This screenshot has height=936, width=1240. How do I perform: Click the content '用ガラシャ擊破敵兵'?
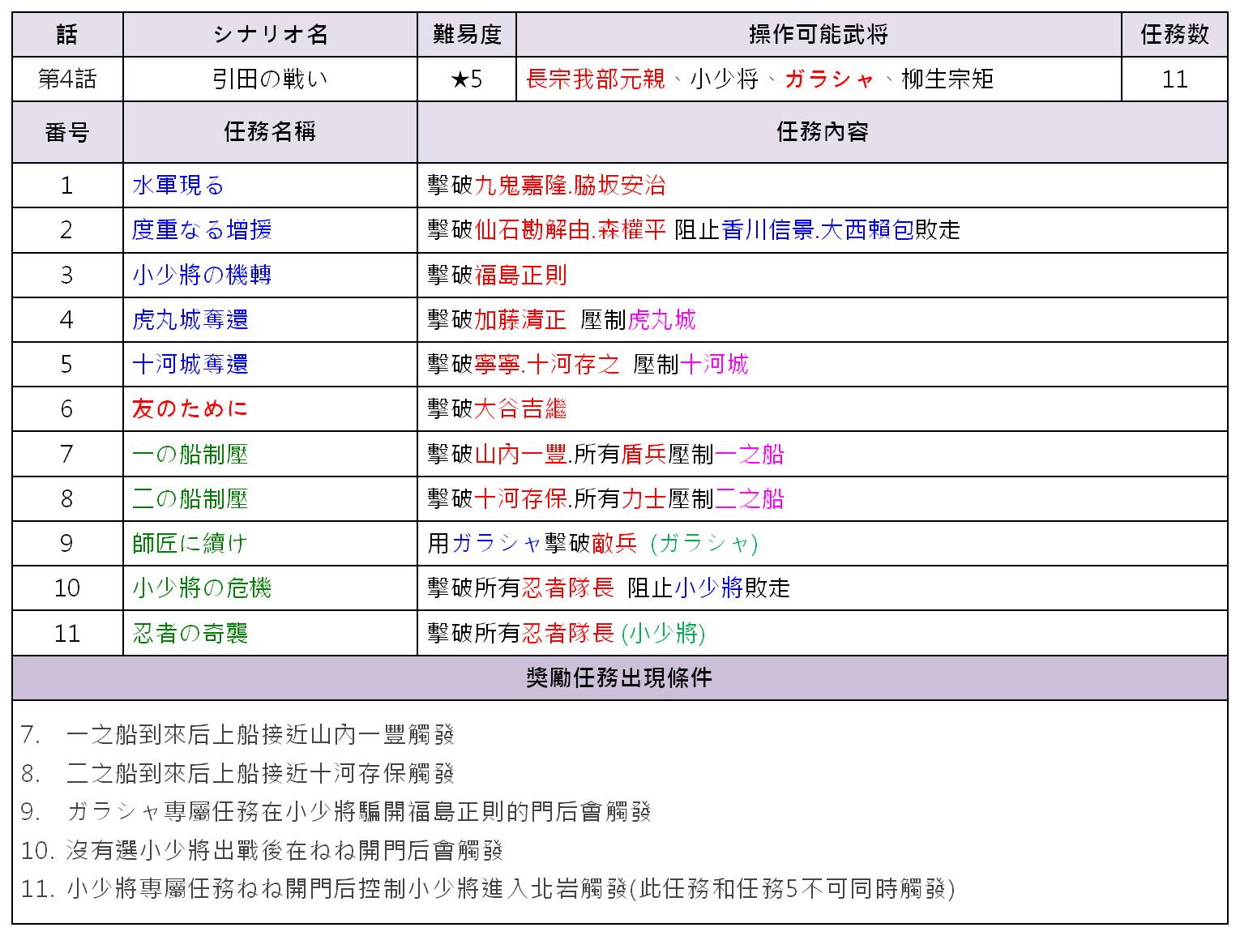point(592,543)
